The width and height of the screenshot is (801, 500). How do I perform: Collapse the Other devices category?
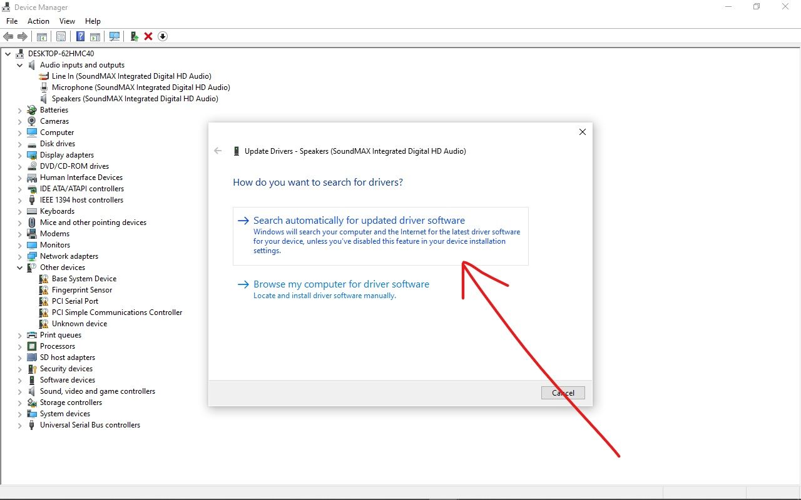pyautogui.click(x=20, y=267)
